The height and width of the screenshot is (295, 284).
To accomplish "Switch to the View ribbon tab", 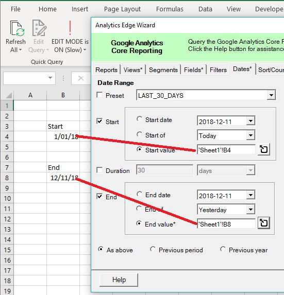I will coord(233,9).
